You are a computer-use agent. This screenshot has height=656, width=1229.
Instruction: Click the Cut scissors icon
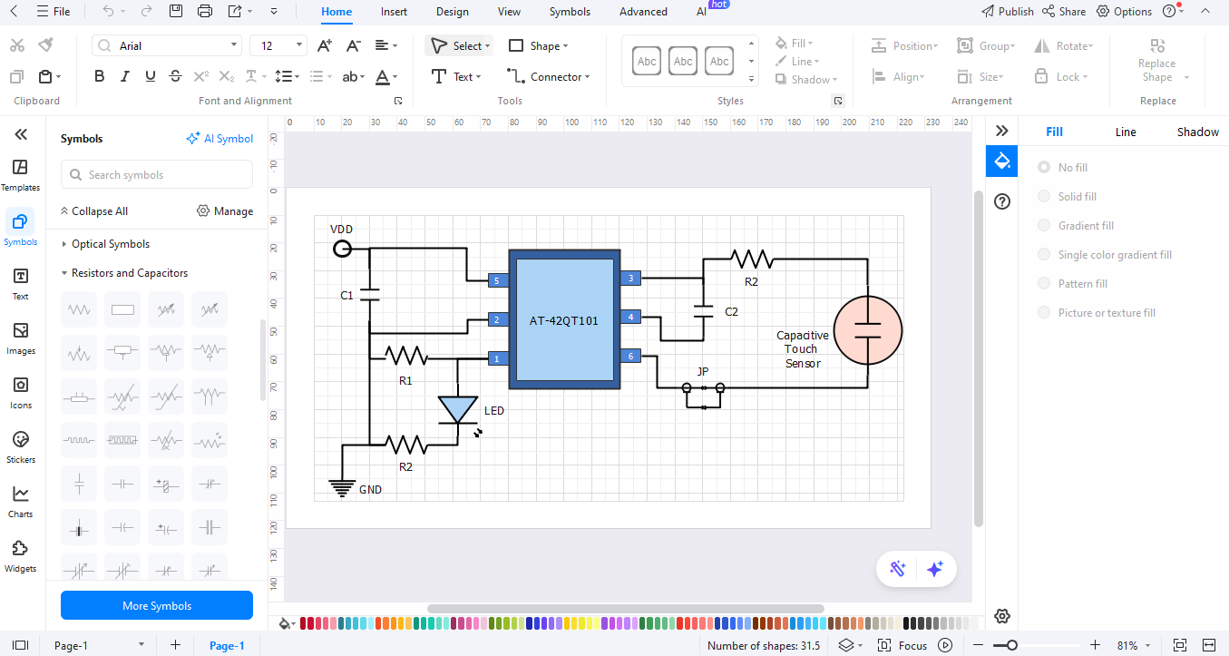17,45
